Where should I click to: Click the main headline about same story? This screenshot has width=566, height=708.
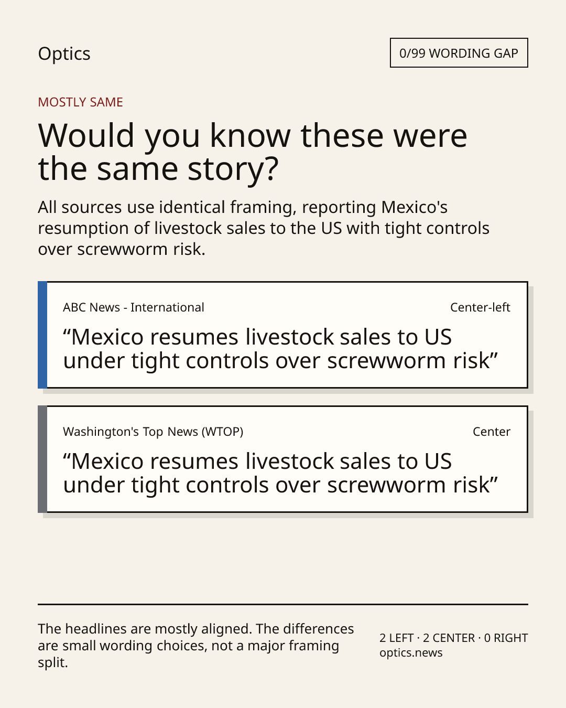(253, 152)
